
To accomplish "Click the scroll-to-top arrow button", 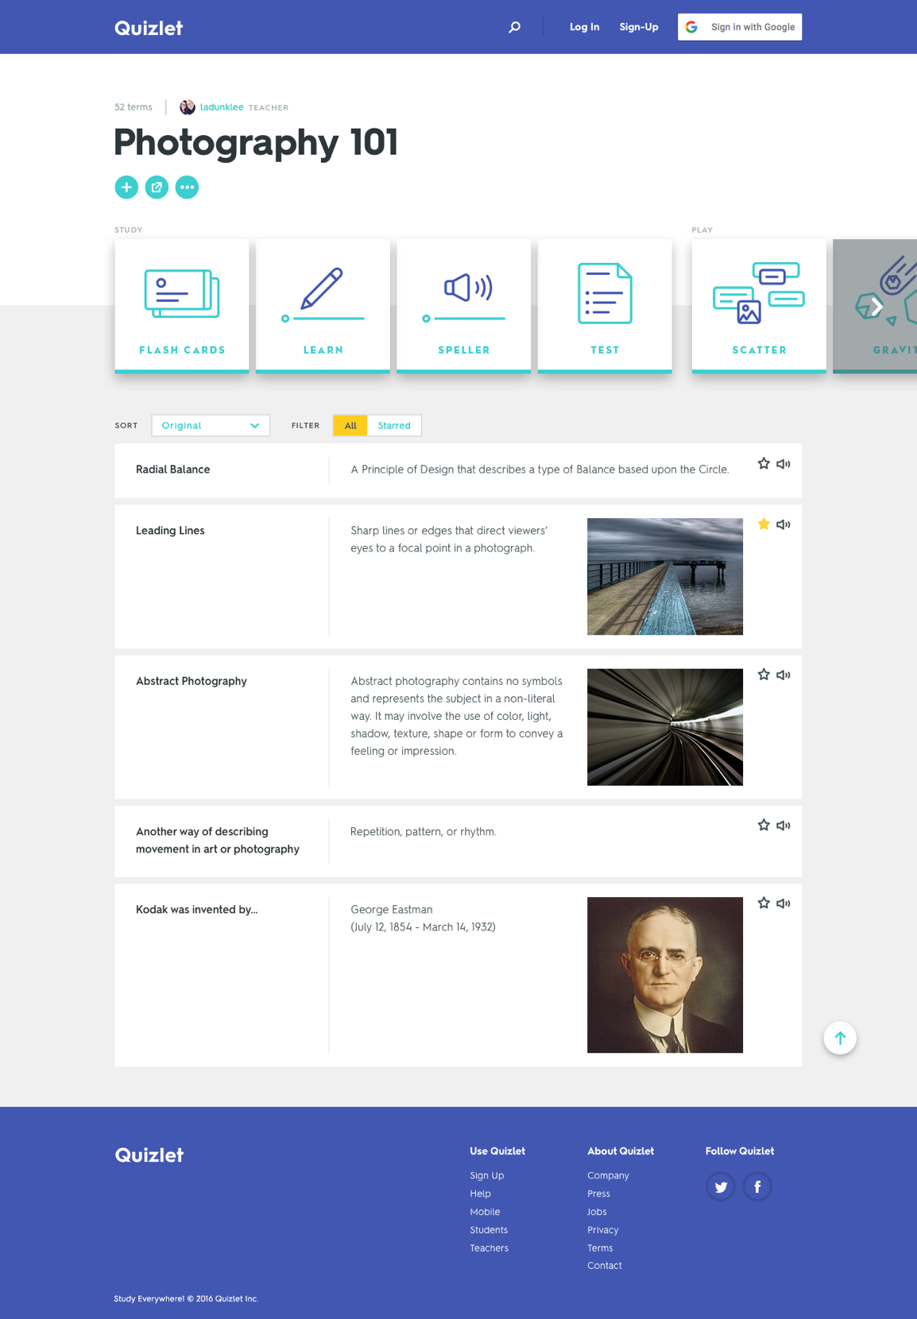I will point(840,1038).
